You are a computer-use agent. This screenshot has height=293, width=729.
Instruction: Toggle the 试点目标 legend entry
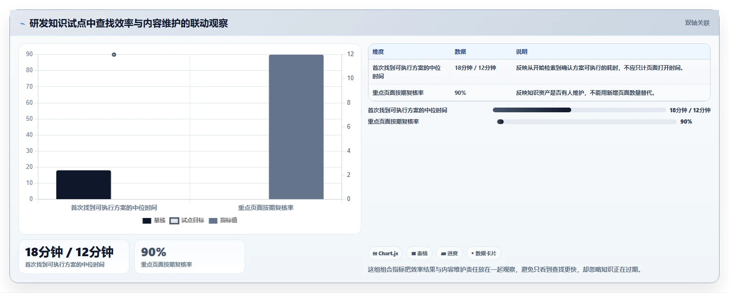(187, 220)
